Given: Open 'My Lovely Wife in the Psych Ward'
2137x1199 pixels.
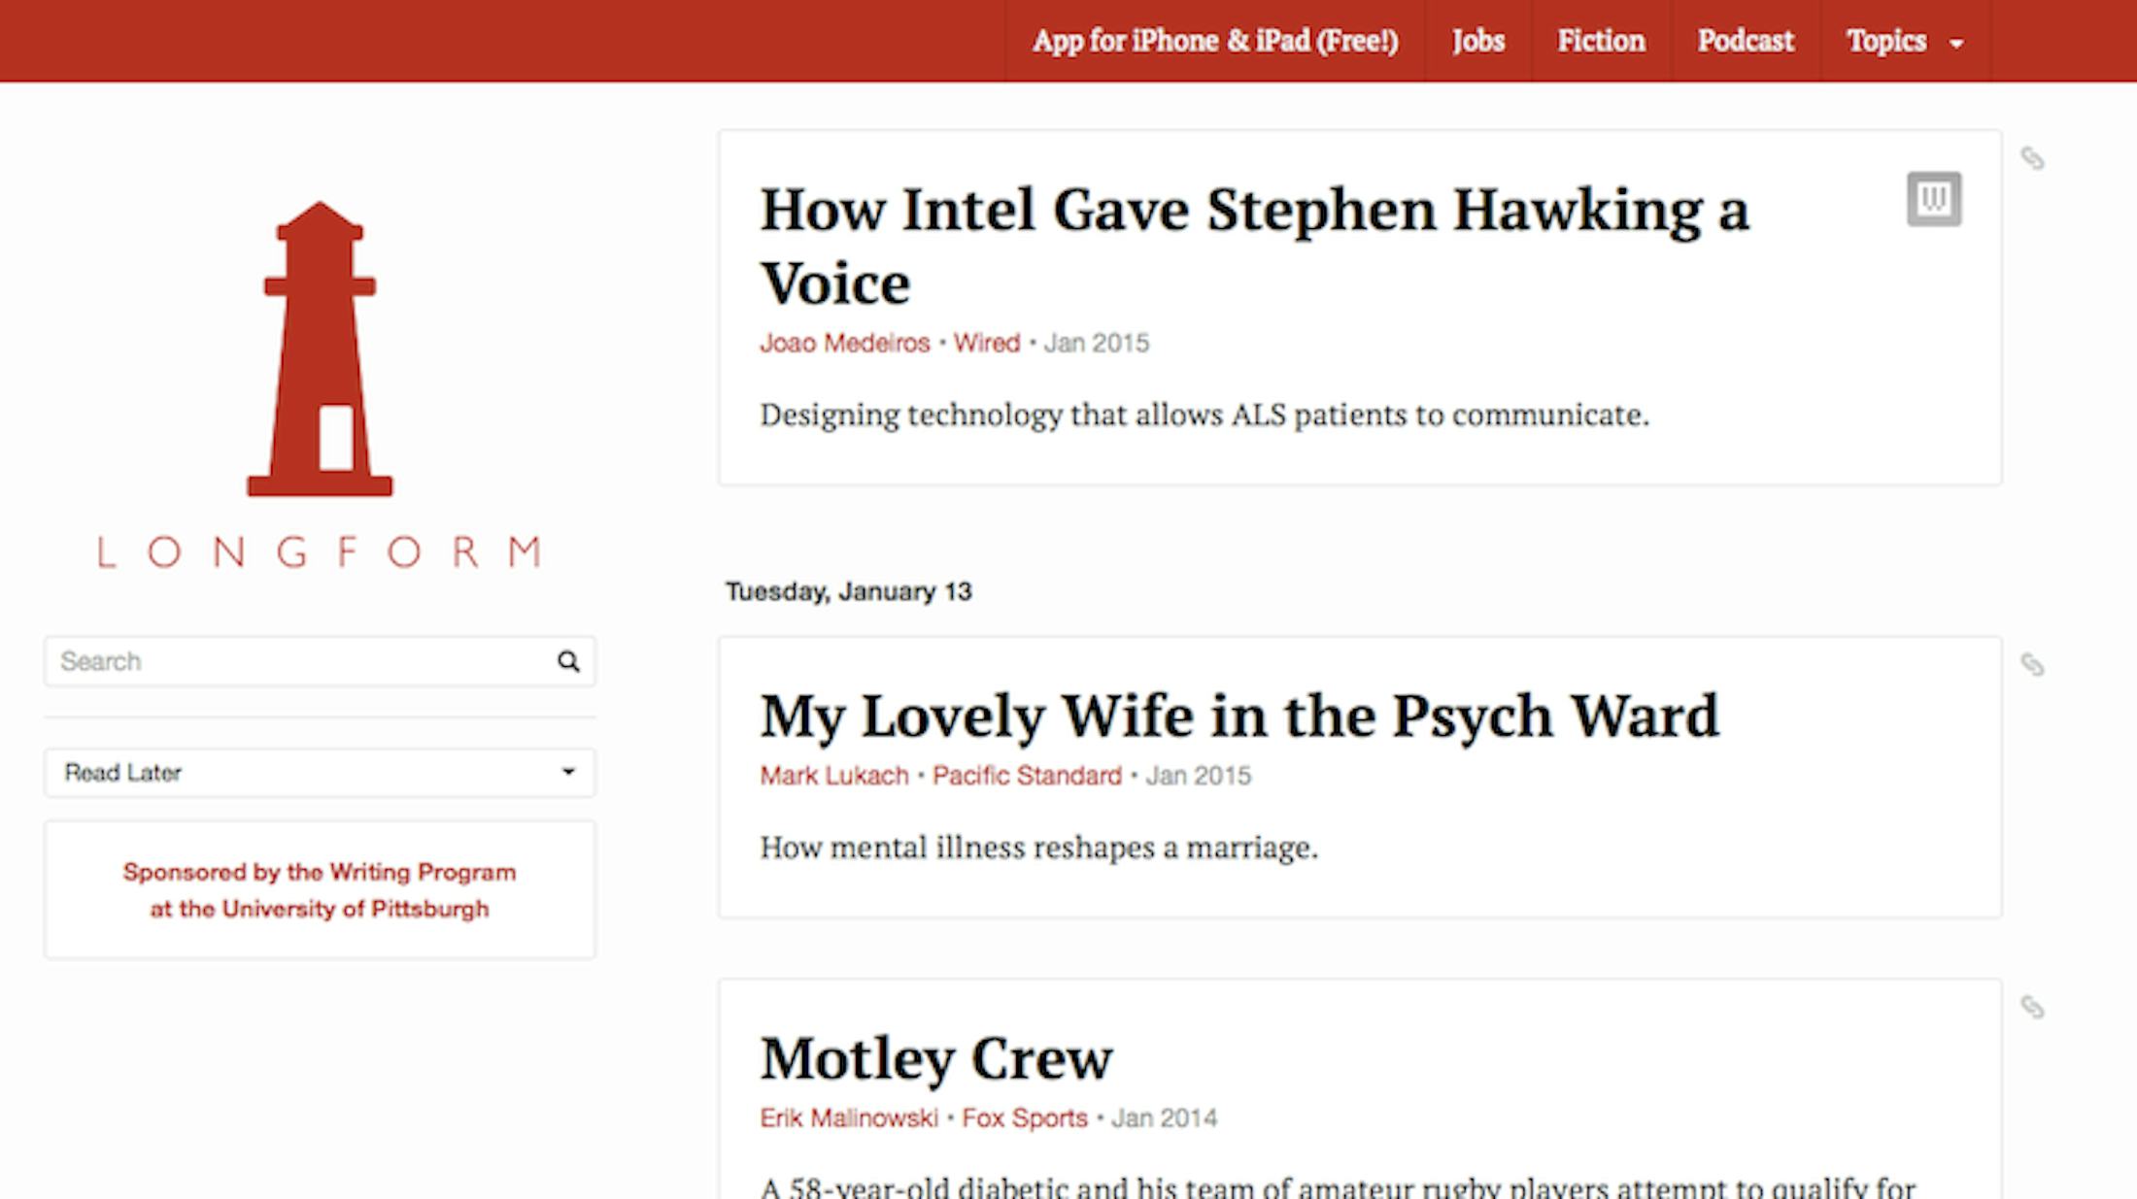Looking at the screenshot, I should click(1239, 716).
